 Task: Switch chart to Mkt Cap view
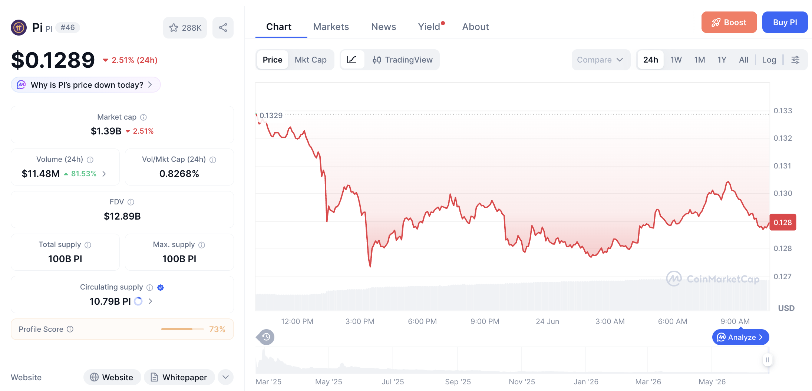pos(311,60)
